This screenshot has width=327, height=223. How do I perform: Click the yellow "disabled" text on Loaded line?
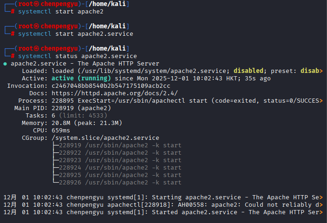tap(248, 71)
